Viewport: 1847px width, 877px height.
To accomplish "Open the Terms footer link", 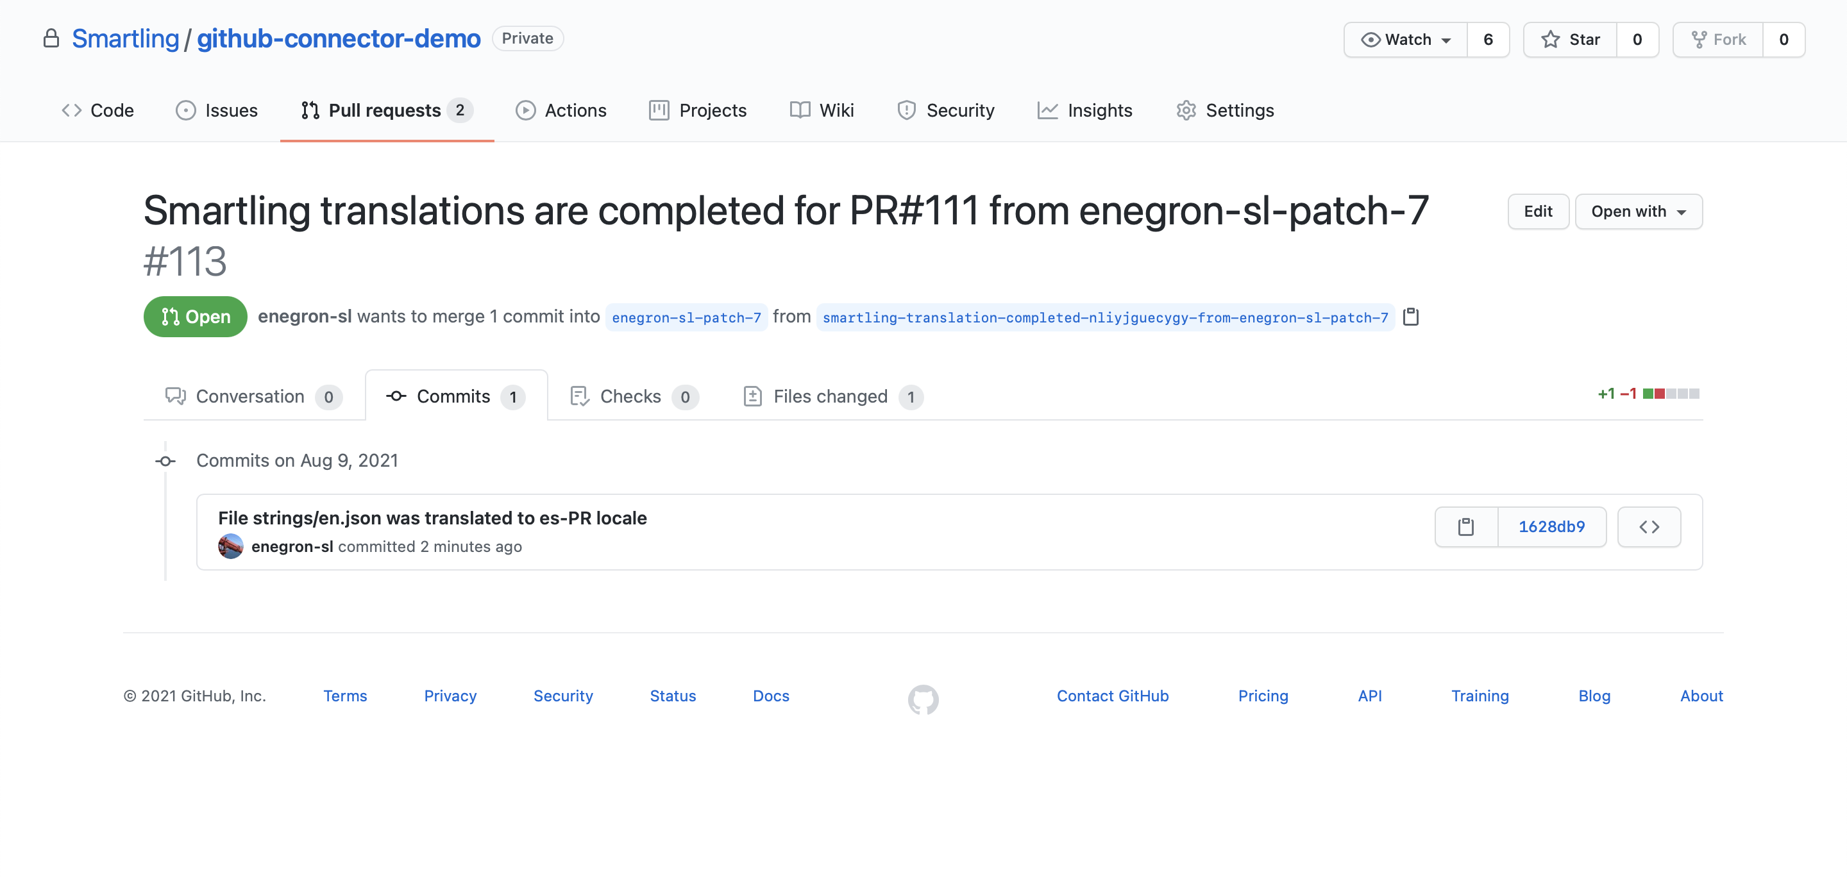I will 345,696.
